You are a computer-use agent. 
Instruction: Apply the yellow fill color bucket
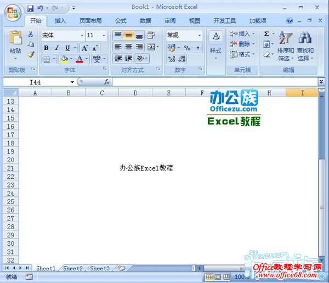point(64,59)
